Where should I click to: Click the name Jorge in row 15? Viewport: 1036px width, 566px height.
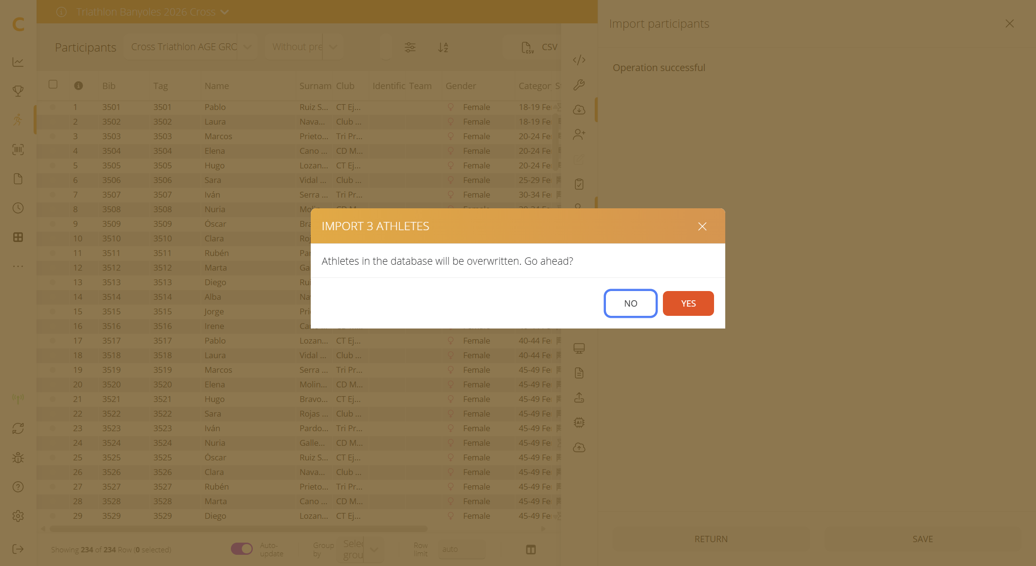click(214, 311)
